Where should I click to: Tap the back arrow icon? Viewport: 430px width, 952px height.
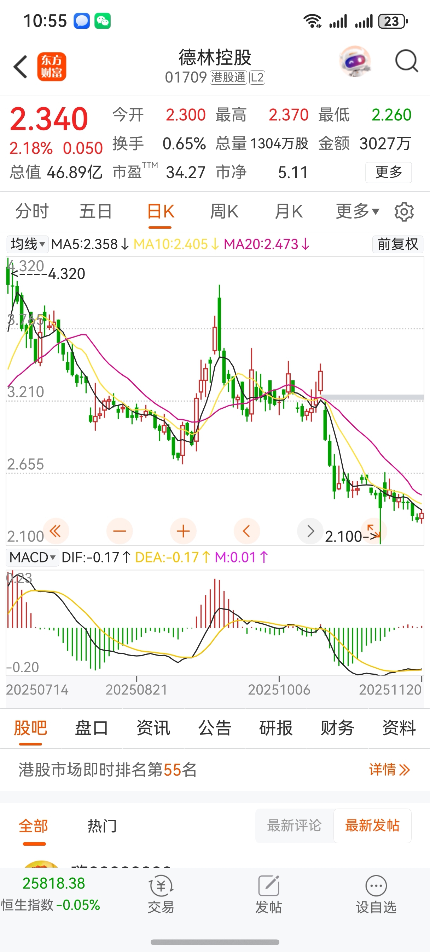tap(21, 67)
